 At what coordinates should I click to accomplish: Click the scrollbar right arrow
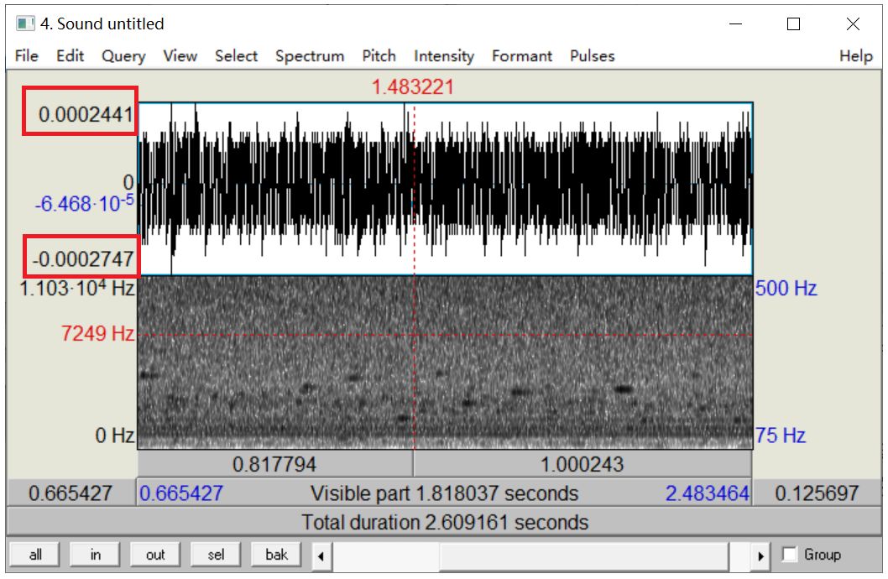[x=760, y=556]
